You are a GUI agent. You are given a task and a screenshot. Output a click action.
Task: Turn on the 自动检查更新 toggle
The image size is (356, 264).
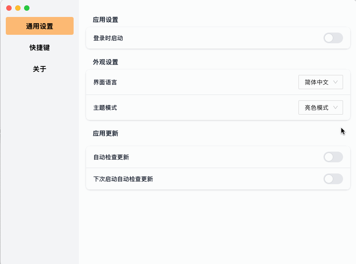coord(333,157)
